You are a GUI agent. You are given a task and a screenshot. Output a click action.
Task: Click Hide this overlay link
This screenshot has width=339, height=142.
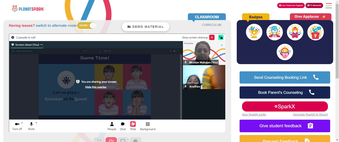pyautogui.click(x=96, y=87)
